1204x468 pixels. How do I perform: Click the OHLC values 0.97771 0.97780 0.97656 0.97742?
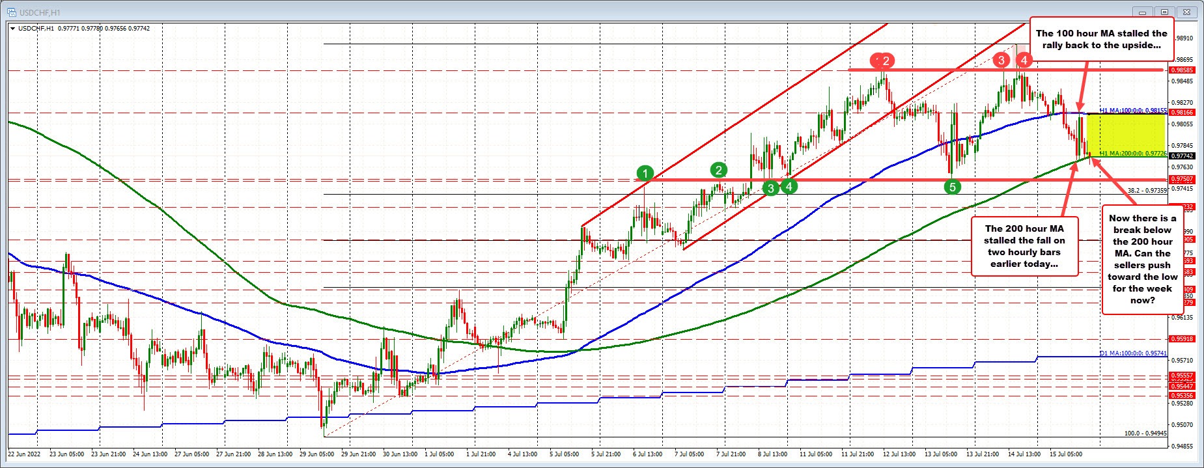tap(104, 29)
